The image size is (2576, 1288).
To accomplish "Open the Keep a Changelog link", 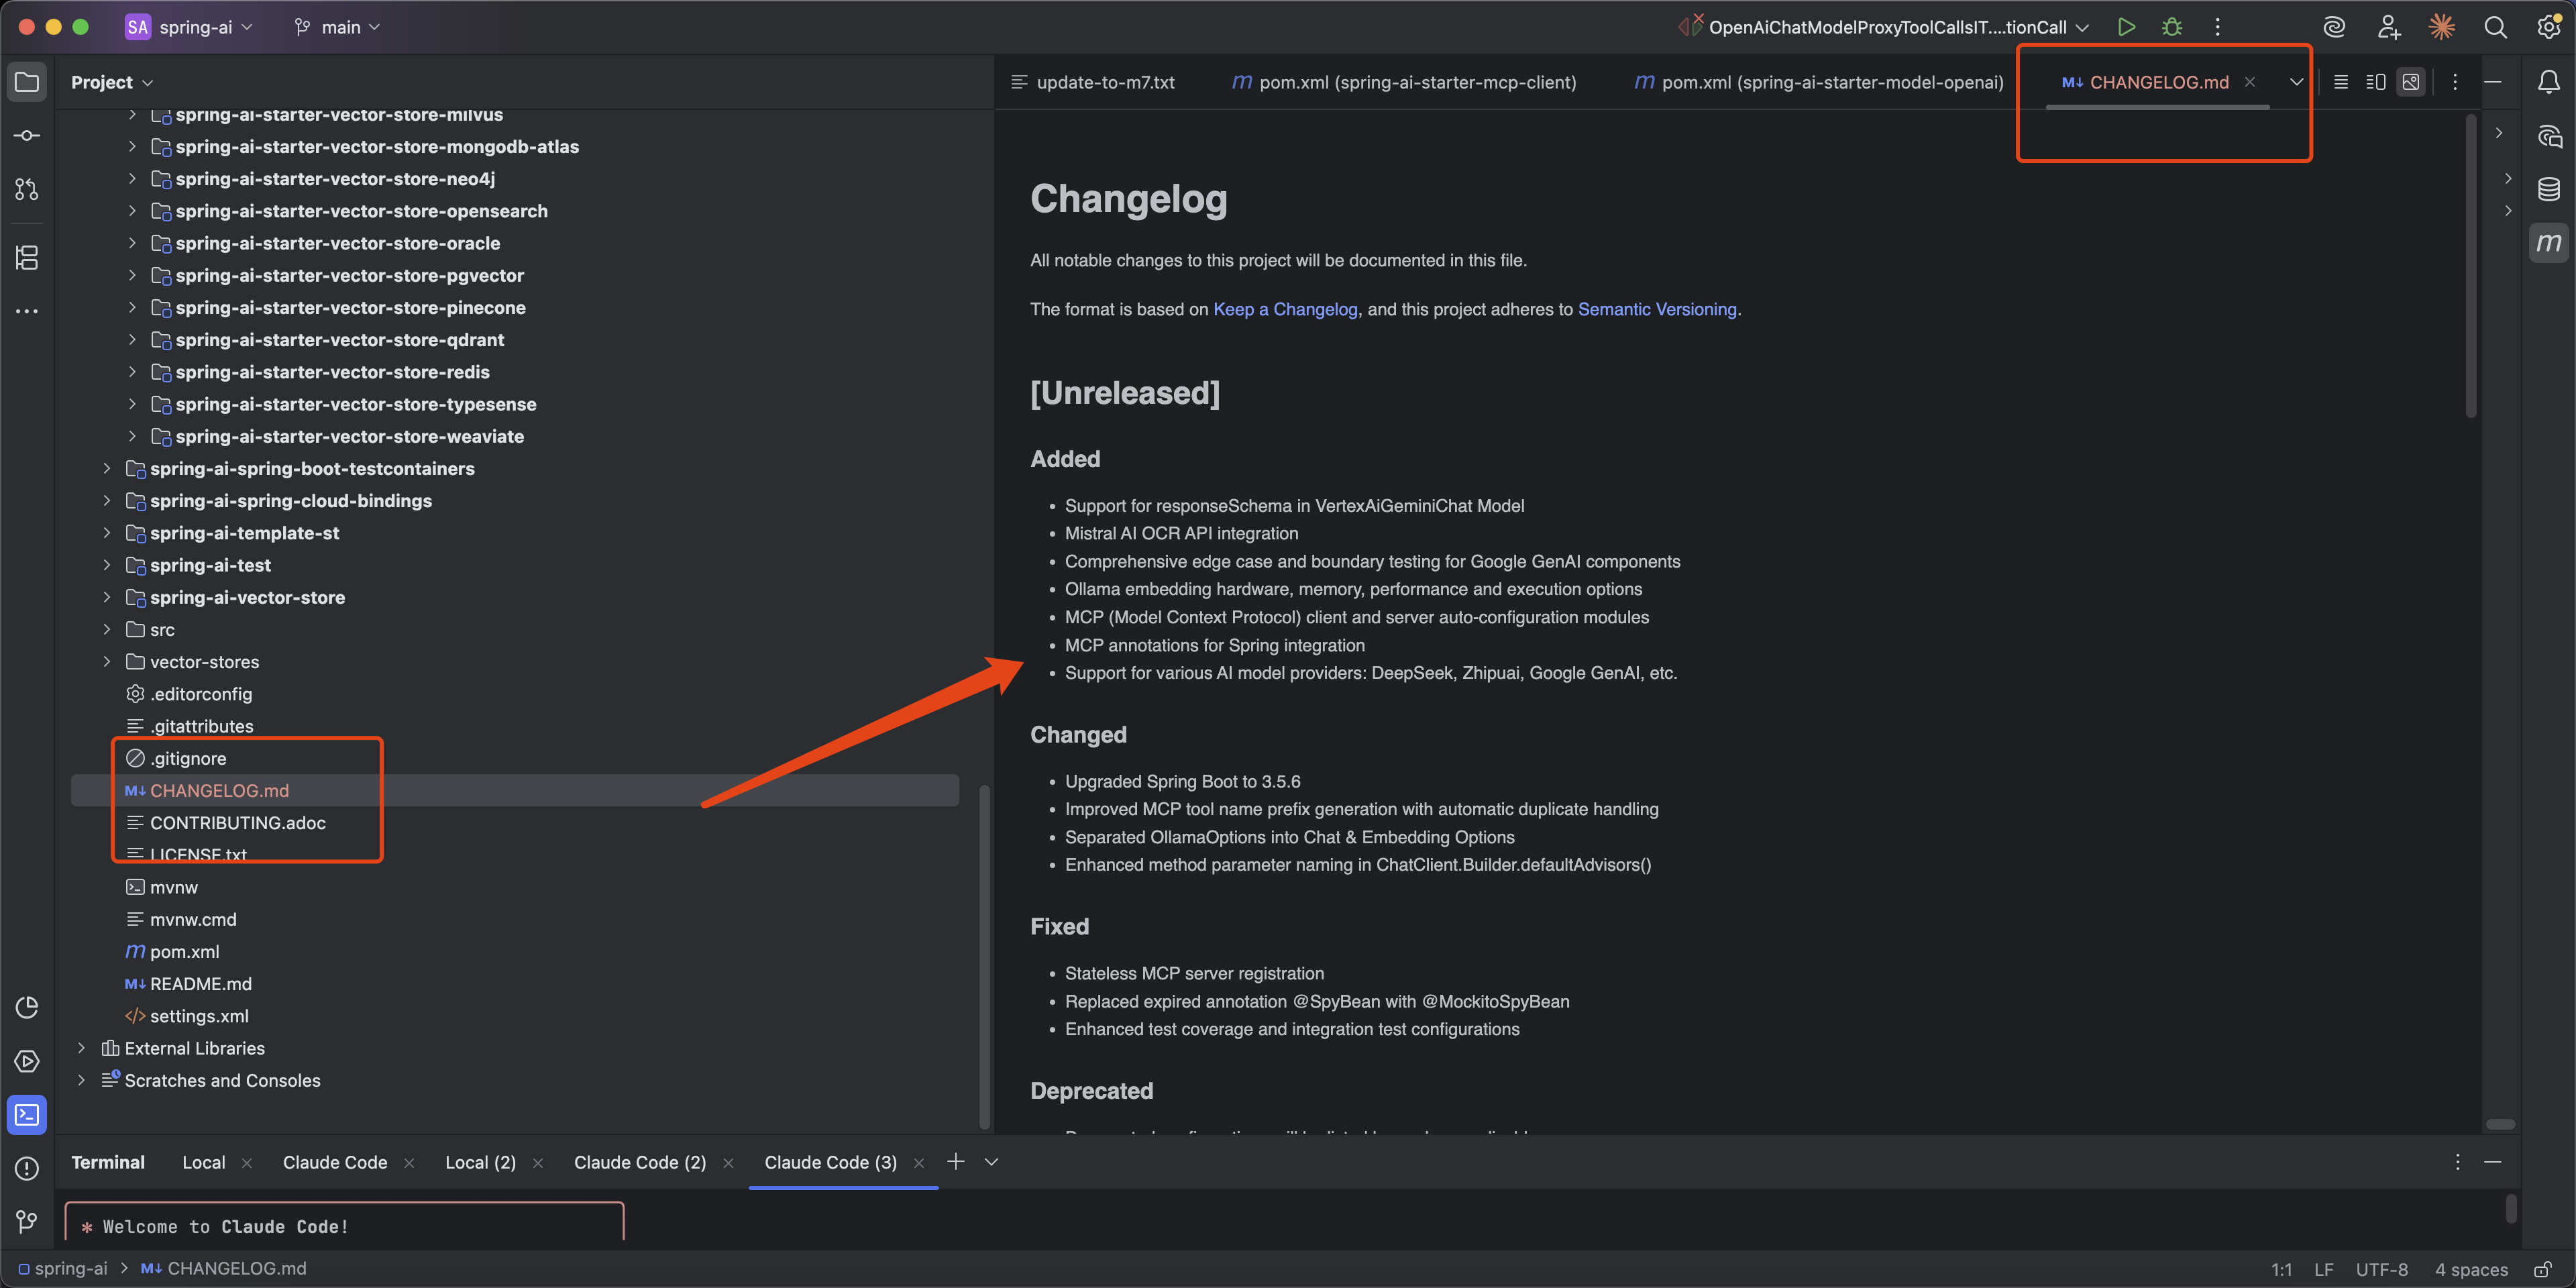I will [x=1285, y=309].
